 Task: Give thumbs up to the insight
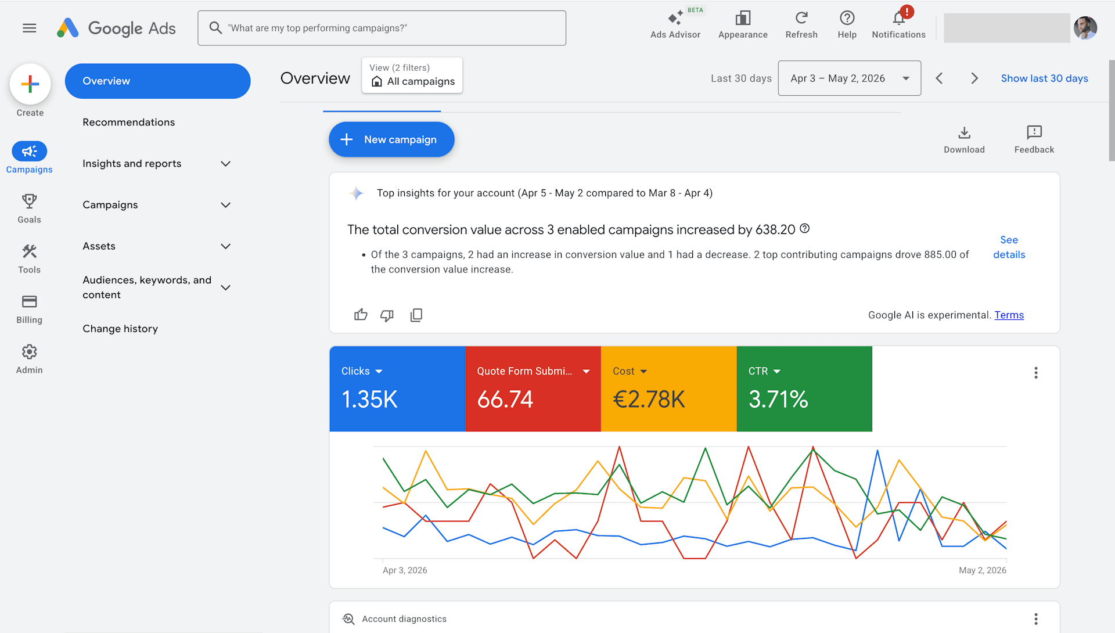361,315
